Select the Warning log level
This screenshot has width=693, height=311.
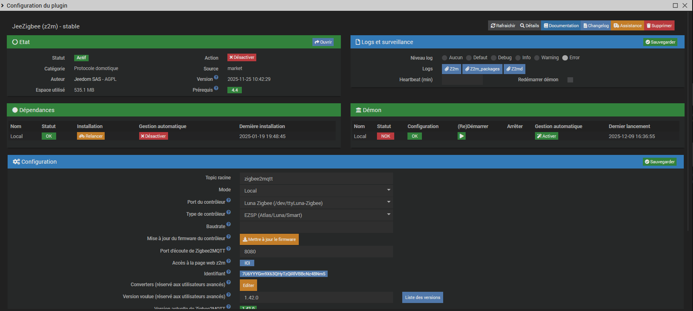coord(537,58)
